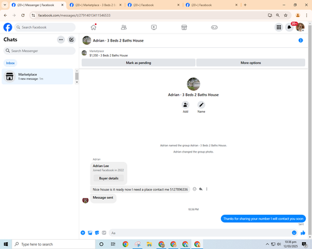Choose a GIF icon in composer
Viewport: 312px width, 249px height.
[x=104, y=233]
